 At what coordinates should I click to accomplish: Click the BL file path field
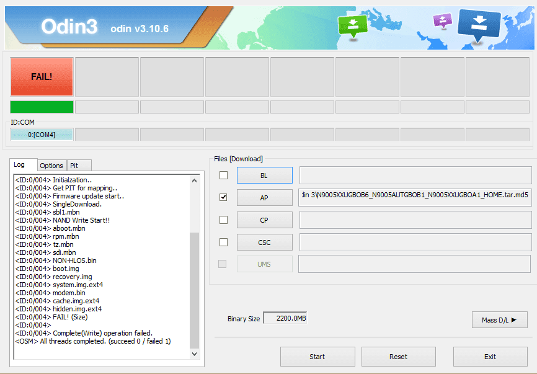(x=415, y=176)
